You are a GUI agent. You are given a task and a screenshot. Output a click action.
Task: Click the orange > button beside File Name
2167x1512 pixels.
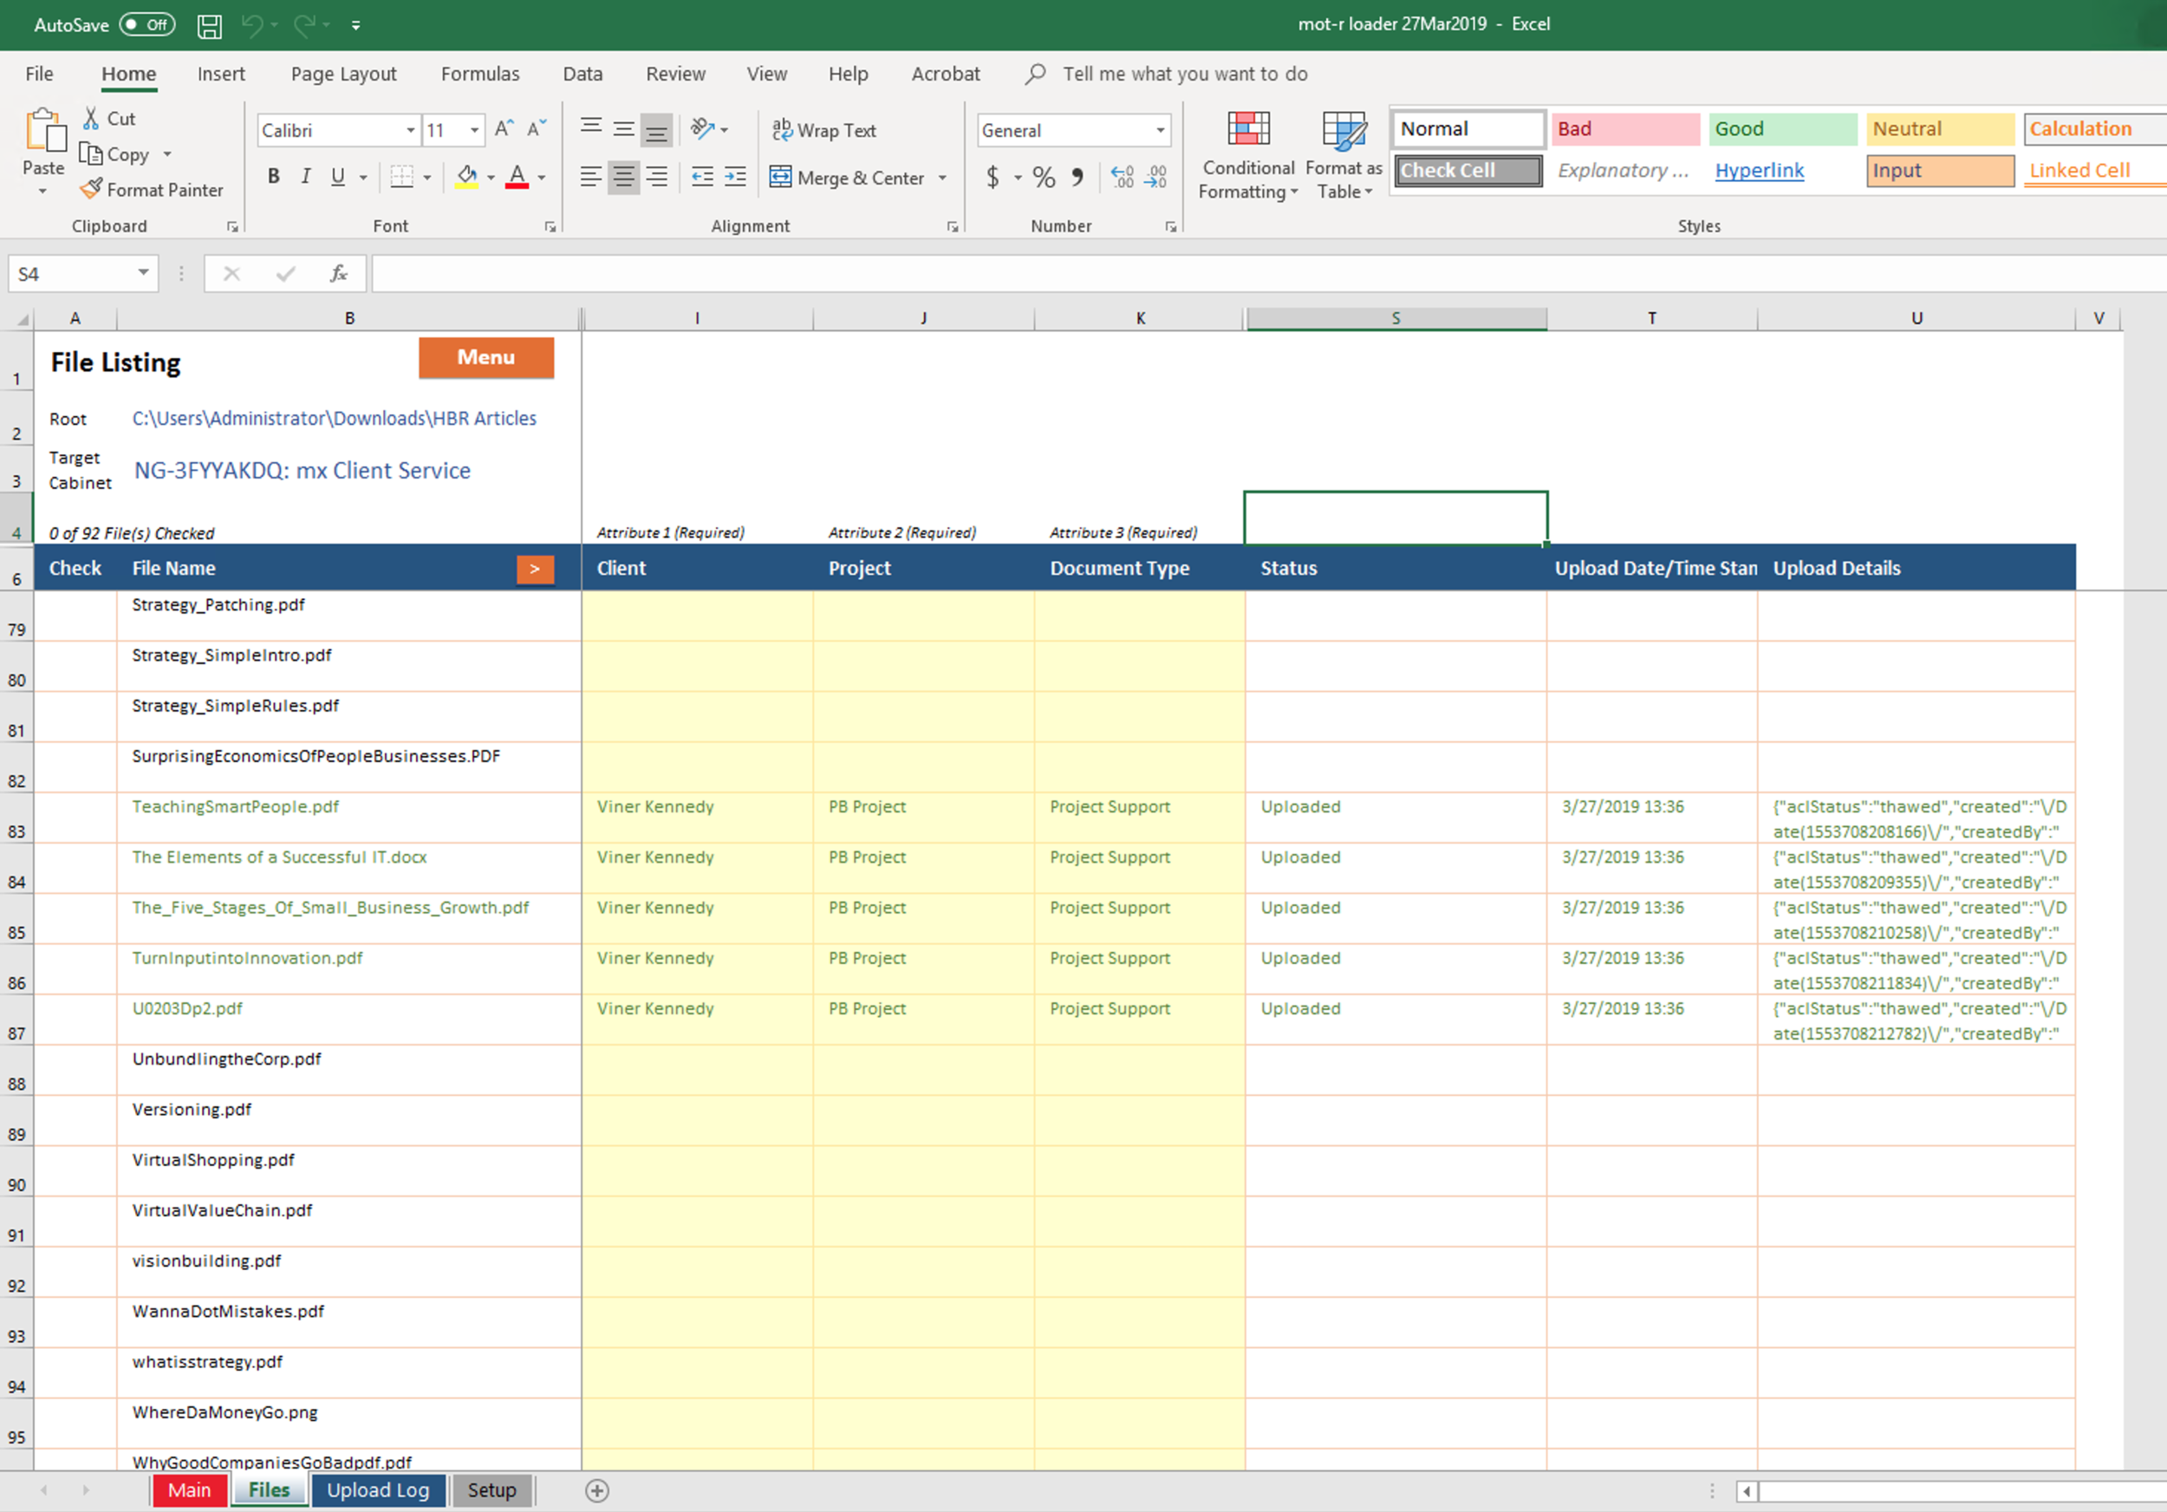535,569
